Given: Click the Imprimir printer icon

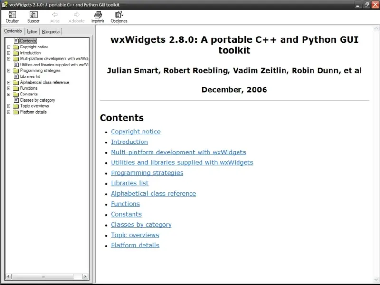Looking at the screenshot, I should (98, 15).
